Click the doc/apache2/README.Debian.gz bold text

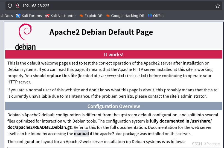point(40,127)
